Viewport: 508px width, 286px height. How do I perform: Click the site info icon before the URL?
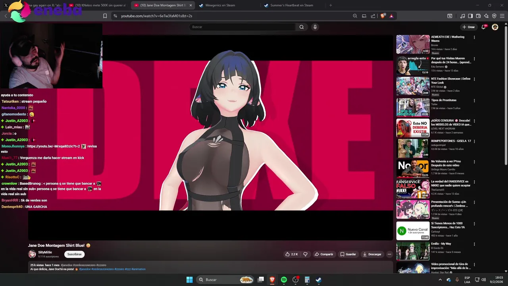115,16
